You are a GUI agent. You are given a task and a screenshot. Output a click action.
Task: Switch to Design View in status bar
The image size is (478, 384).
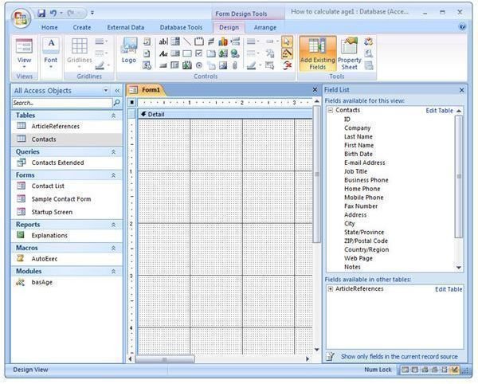[455, 370]
